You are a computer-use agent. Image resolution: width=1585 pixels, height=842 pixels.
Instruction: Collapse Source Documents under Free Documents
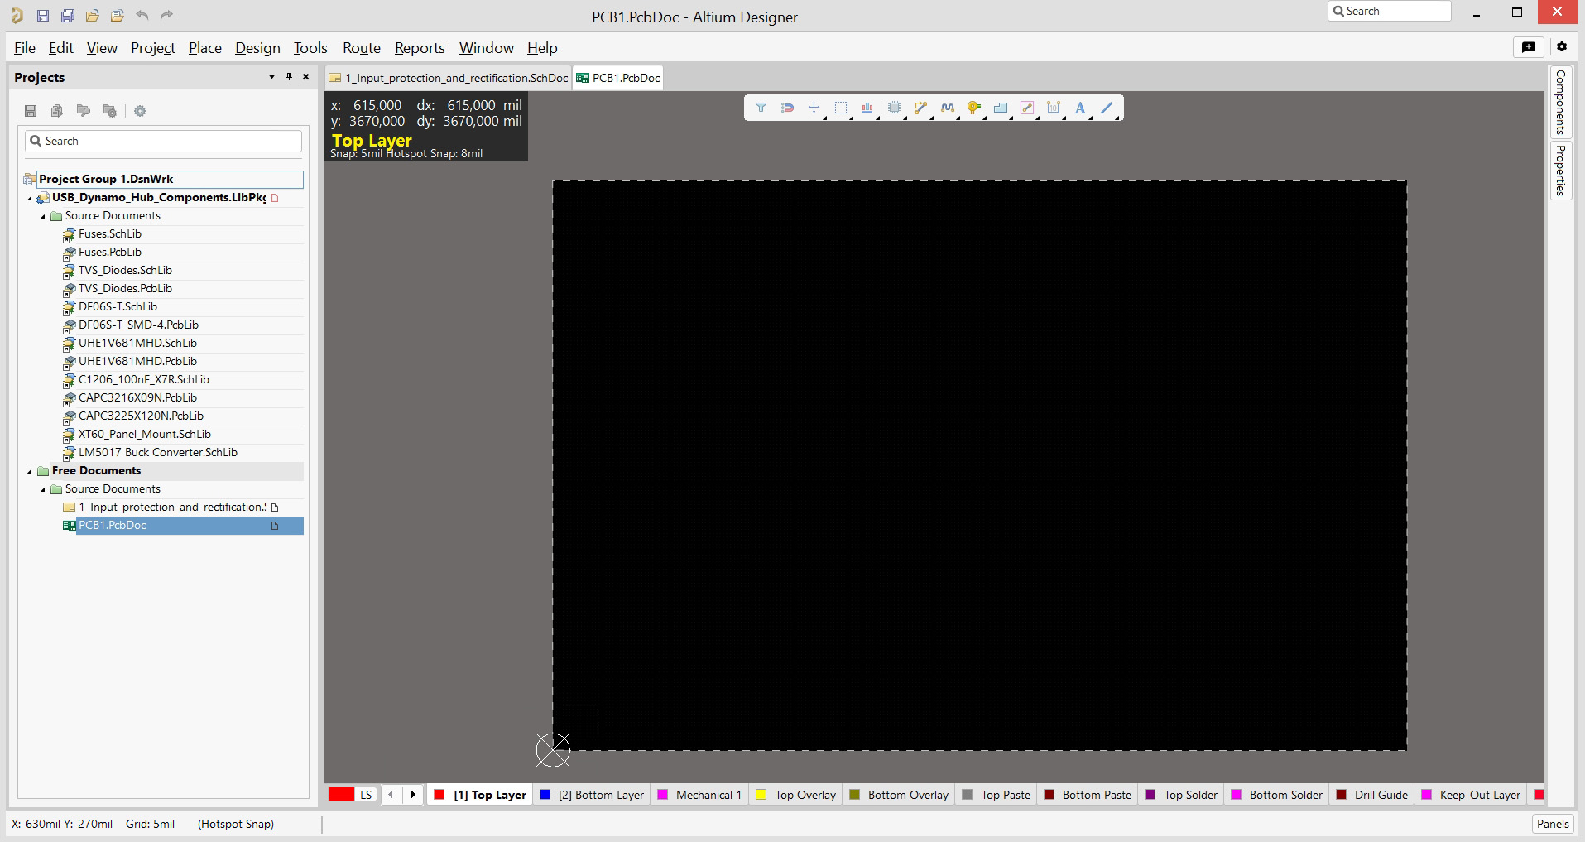tap(44, 489)
